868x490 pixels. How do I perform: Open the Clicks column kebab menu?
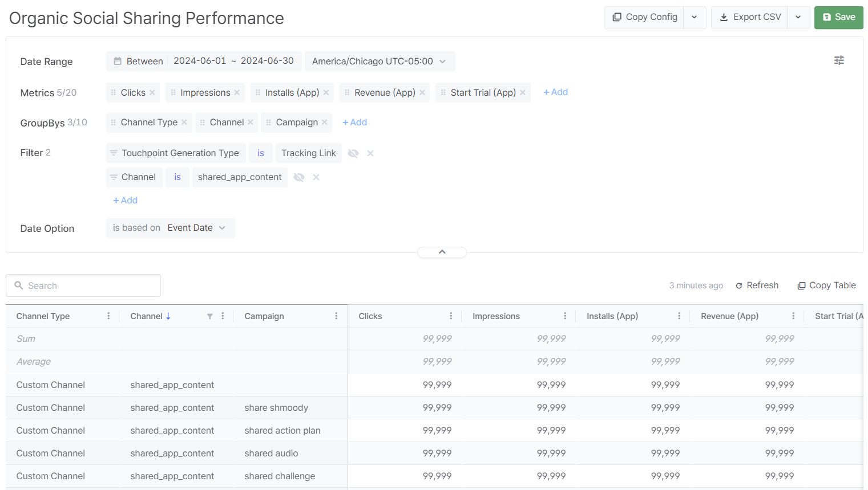[x=451, y=316]
